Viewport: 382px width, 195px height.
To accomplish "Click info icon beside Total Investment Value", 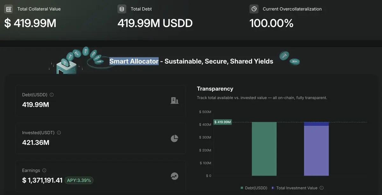I will [322, 188].
